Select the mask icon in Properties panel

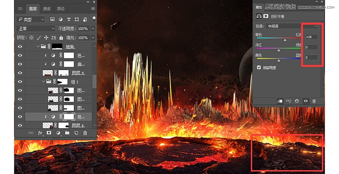coord(266,16)
